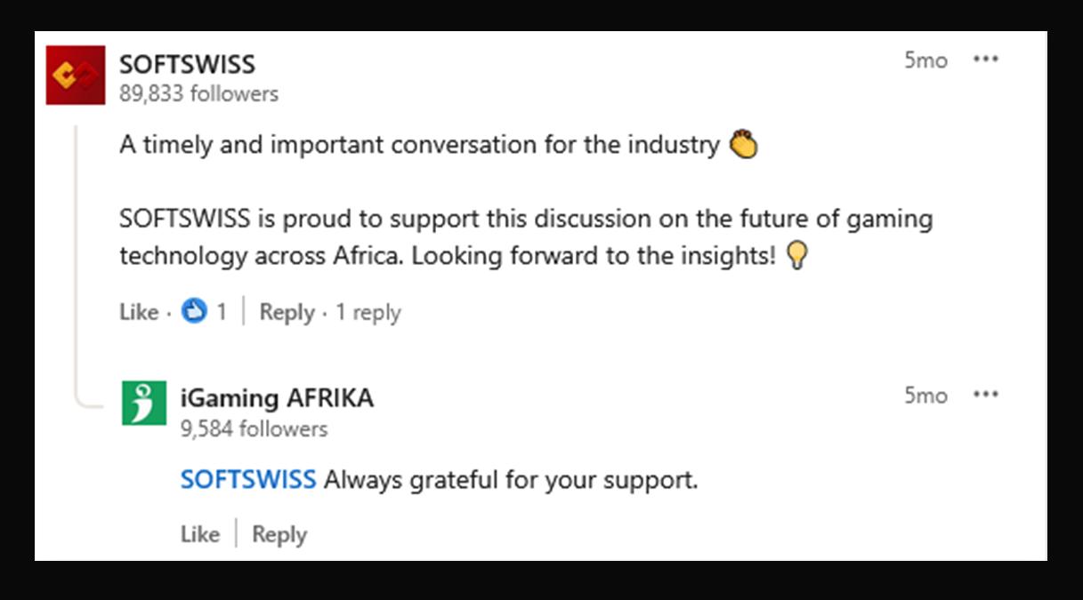
Task: Open more options on SOFTSWISS comment
Action: (x=985, y=60)
